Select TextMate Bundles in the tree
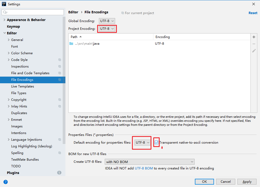This screenshot has height=187, width=260. [x=25, y=159]
